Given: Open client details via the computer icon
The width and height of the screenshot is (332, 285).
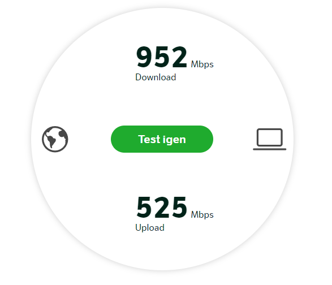Looking at the screenshot, I should (270, 139).
